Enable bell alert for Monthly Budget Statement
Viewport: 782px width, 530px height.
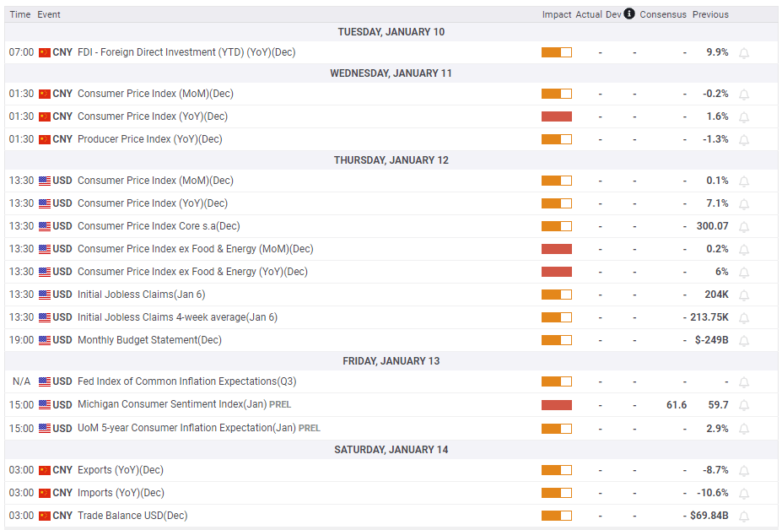[743, 341]
